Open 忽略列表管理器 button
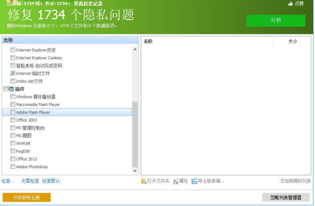 tap(286, 197)
